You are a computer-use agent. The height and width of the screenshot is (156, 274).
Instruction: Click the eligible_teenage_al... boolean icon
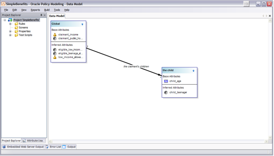[x=55, y=53]
